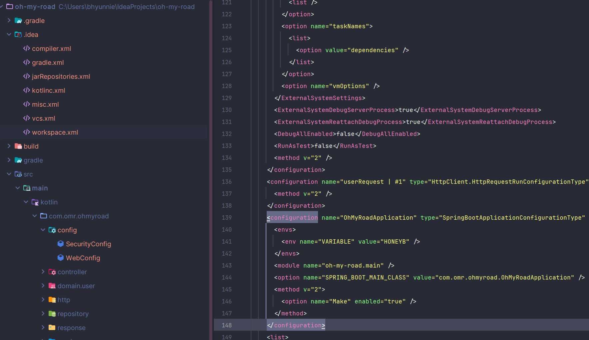Click the workspace.xml file icon
This screenshot has width=589, height=340.
(27, 132)
